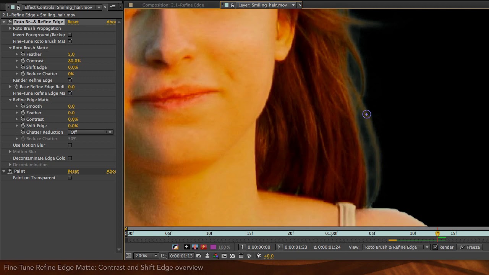Uncheck the Render checkbox
489x275 pixels.
(x=436, y=247)
